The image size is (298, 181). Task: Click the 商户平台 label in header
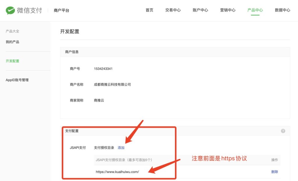click(61, 10)
